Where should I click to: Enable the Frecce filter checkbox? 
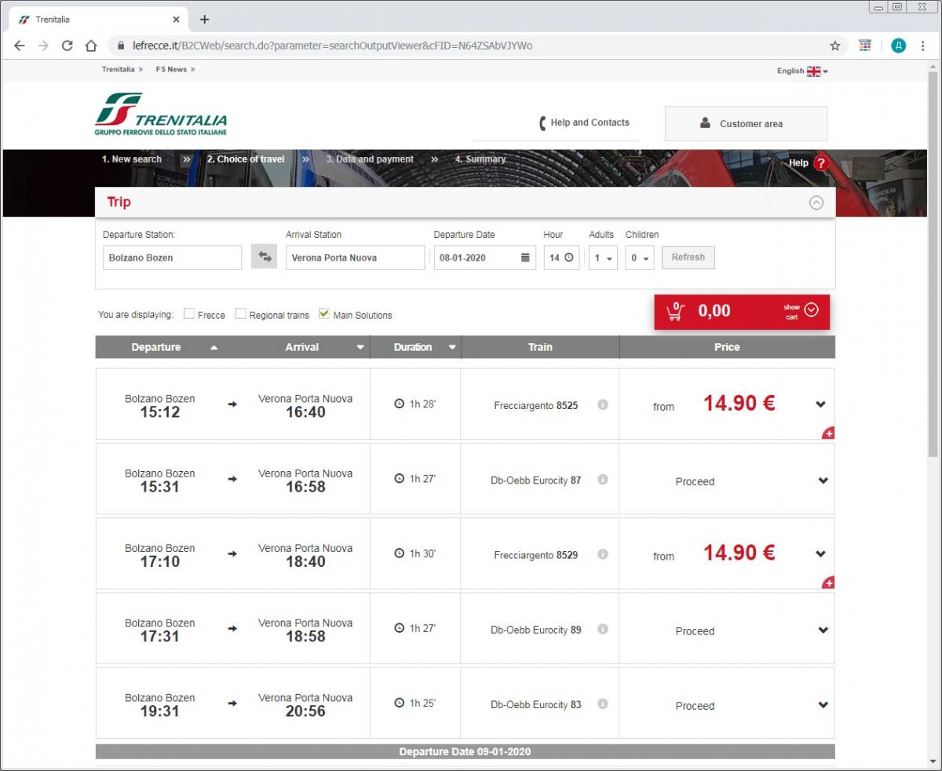[188, 314]
